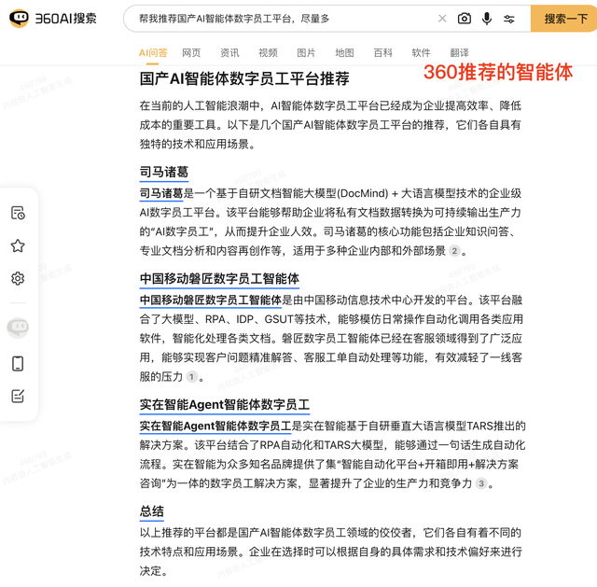
Task: Click the gray AI assistant face icon in sidebar
Action: [x=18, y=328]
